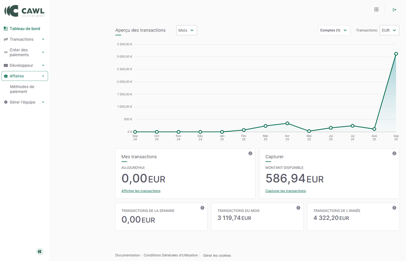Open the Comptes (1) dropdown
The height and width of the screenshot is (261, 406).
334,30
